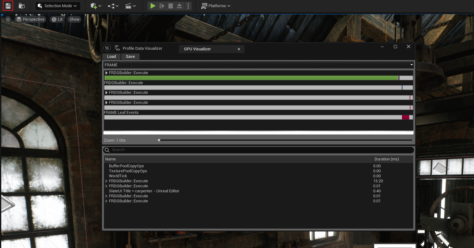Screen dimensions: 474x248
Task: Change the Perspective viewport type
Action: tap(30, 19)
